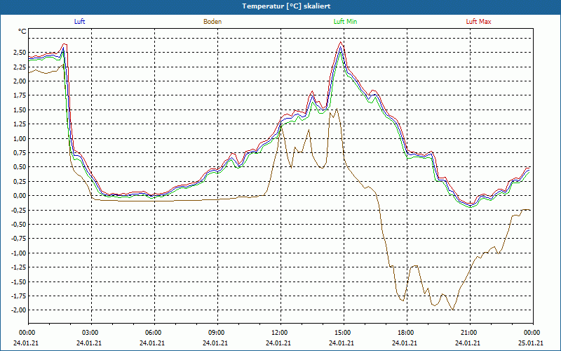Screen dimensions: 561x351
Task: Click the 21:00 time axis label
Action: pos(470,333)
